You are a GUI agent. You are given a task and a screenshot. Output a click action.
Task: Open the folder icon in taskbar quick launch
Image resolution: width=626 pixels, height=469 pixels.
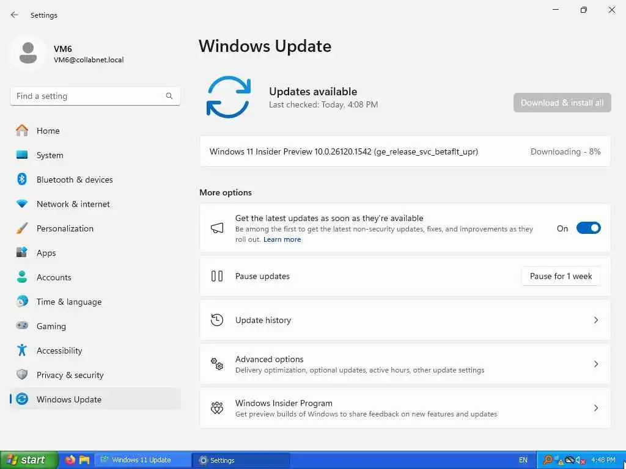[x=84, y=460]
